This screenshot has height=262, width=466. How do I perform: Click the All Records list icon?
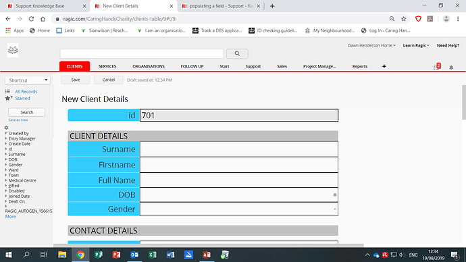(7, 91)
